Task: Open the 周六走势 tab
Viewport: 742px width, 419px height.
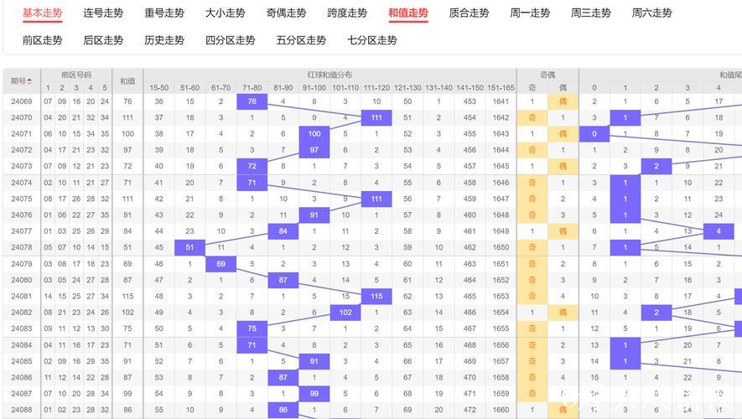Action: 652,13
